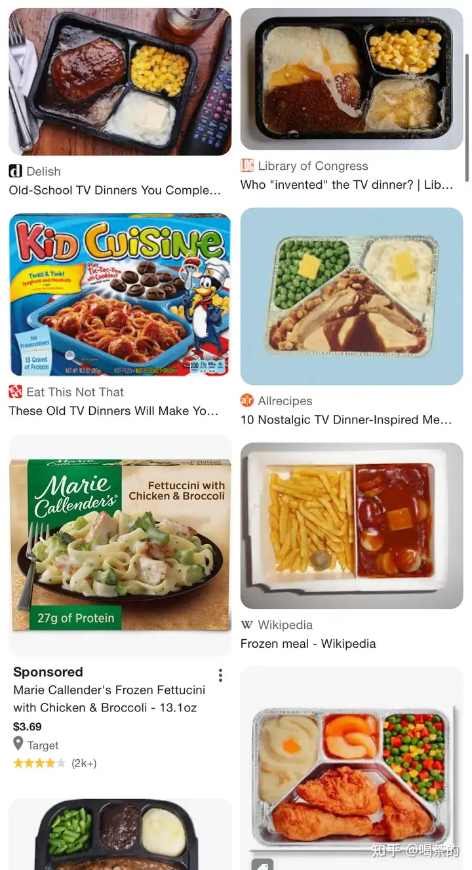
Task: Open Old-School TV Dinners Delish link
Action: tap(115, 190)
